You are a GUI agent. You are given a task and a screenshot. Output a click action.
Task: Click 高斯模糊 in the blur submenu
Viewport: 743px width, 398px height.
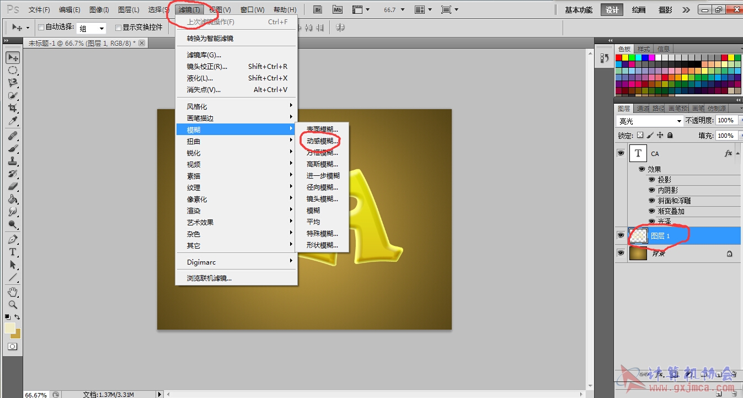(x=322, y=164)
